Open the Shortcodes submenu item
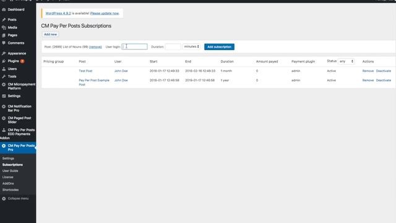 coord(11,190)
